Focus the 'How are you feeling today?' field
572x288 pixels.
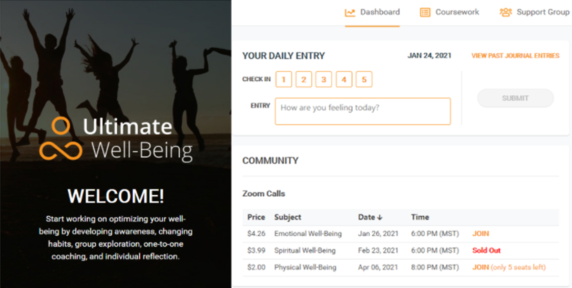coord(363,111)
